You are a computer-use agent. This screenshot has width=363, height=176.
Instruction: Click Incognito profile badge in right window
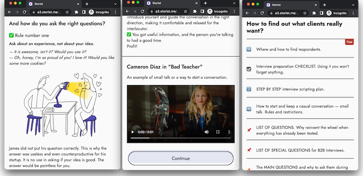[337, 13]
